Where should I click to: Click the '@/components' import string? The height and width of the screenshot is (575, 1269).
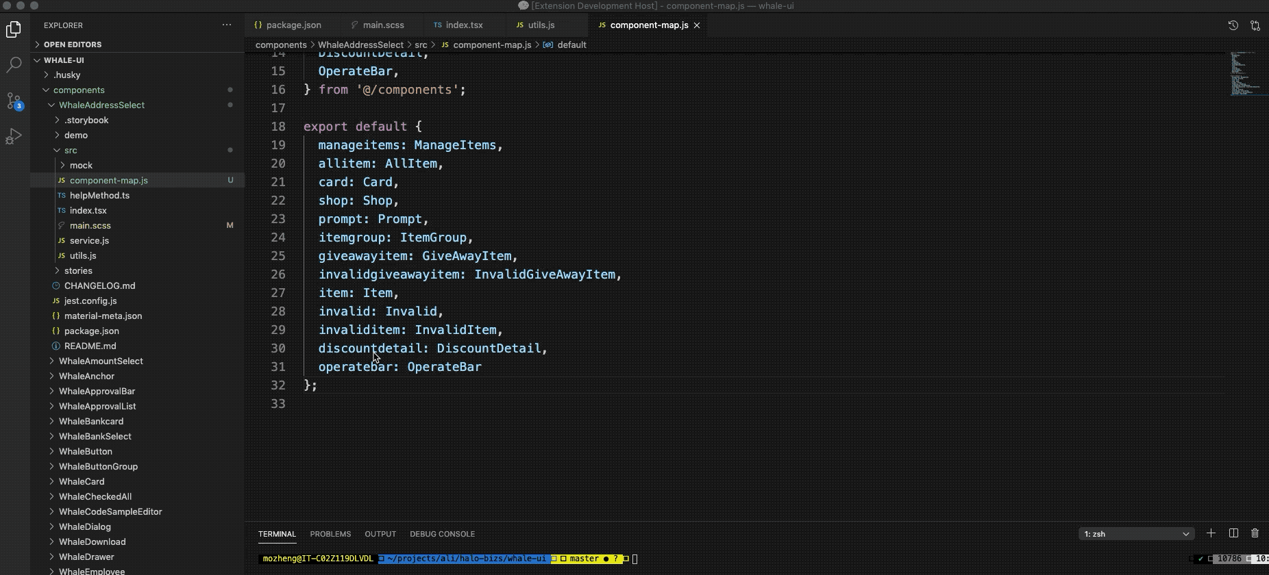[x=408, y=90]
